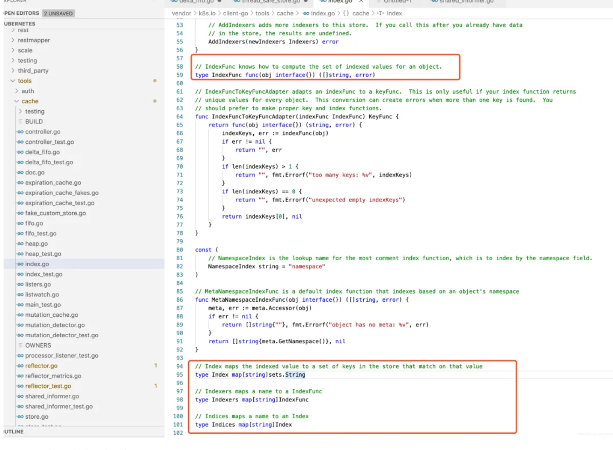Image resolution: width=613 pixels, height=450 pixels.
Task: Click the Go file icon next to store.go
Action: (20, 417)
